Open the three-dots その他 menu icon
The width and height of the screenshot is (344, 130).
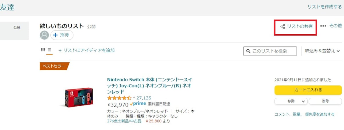[323, 26]
